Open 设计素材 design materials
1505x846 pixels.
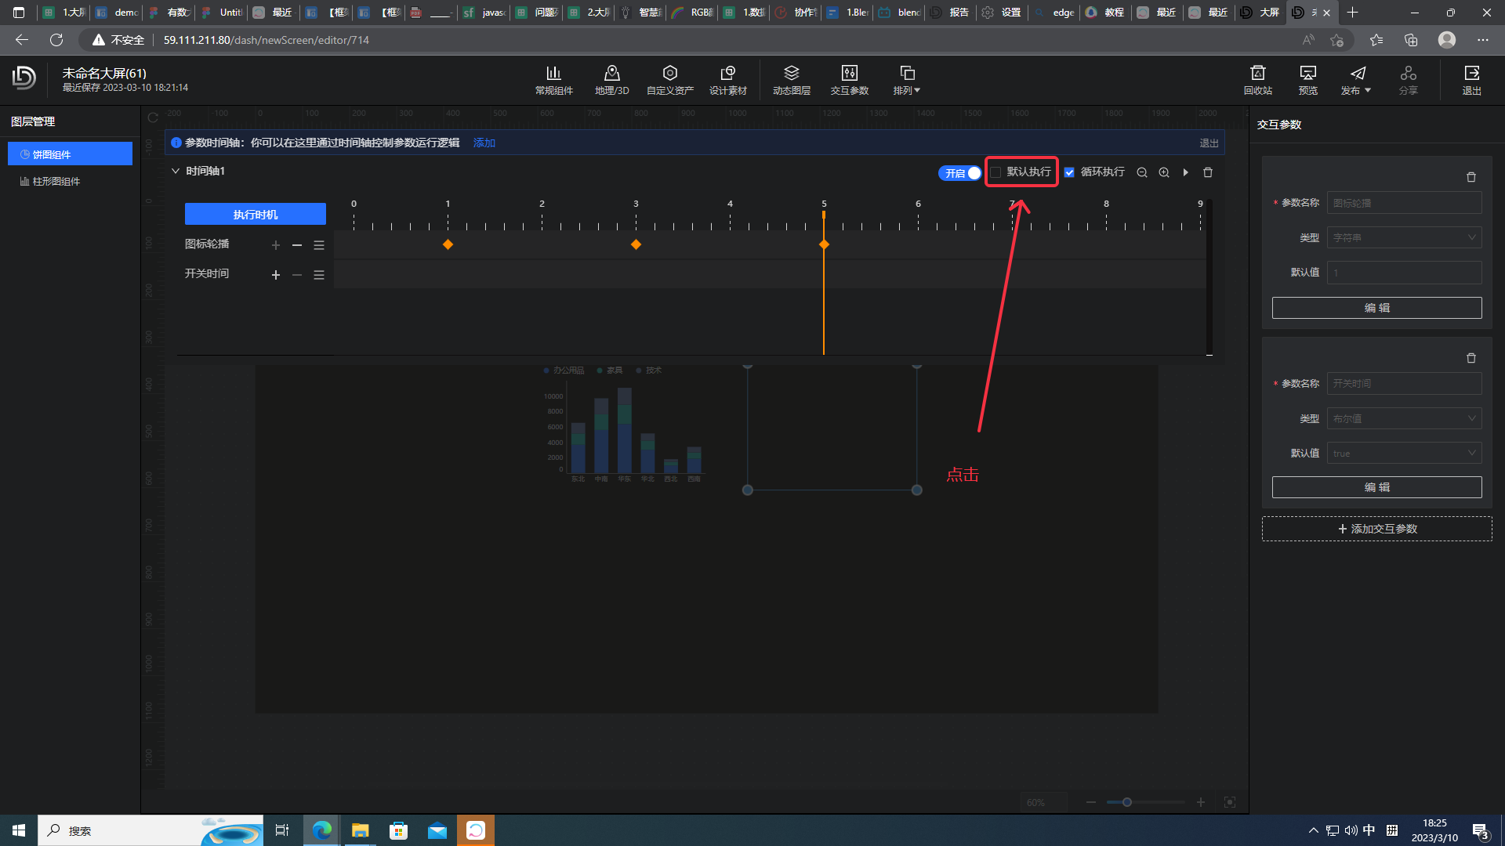tap(727, 80)
